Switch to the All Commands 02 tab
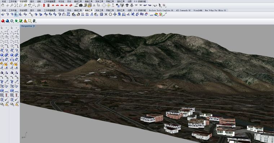274x143 pixels. [183, 10]
